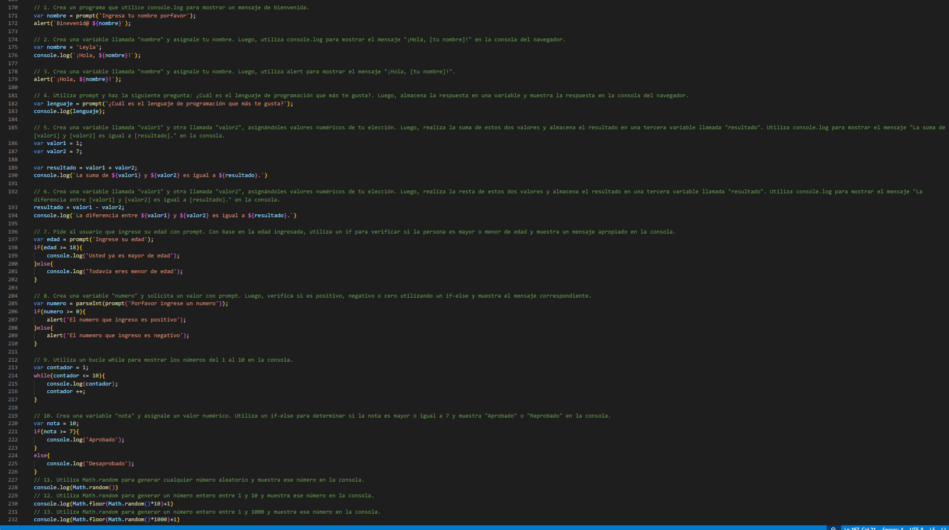Click line number 198 in the gutter
Screen dimensions: 949x530
(13, 248)
